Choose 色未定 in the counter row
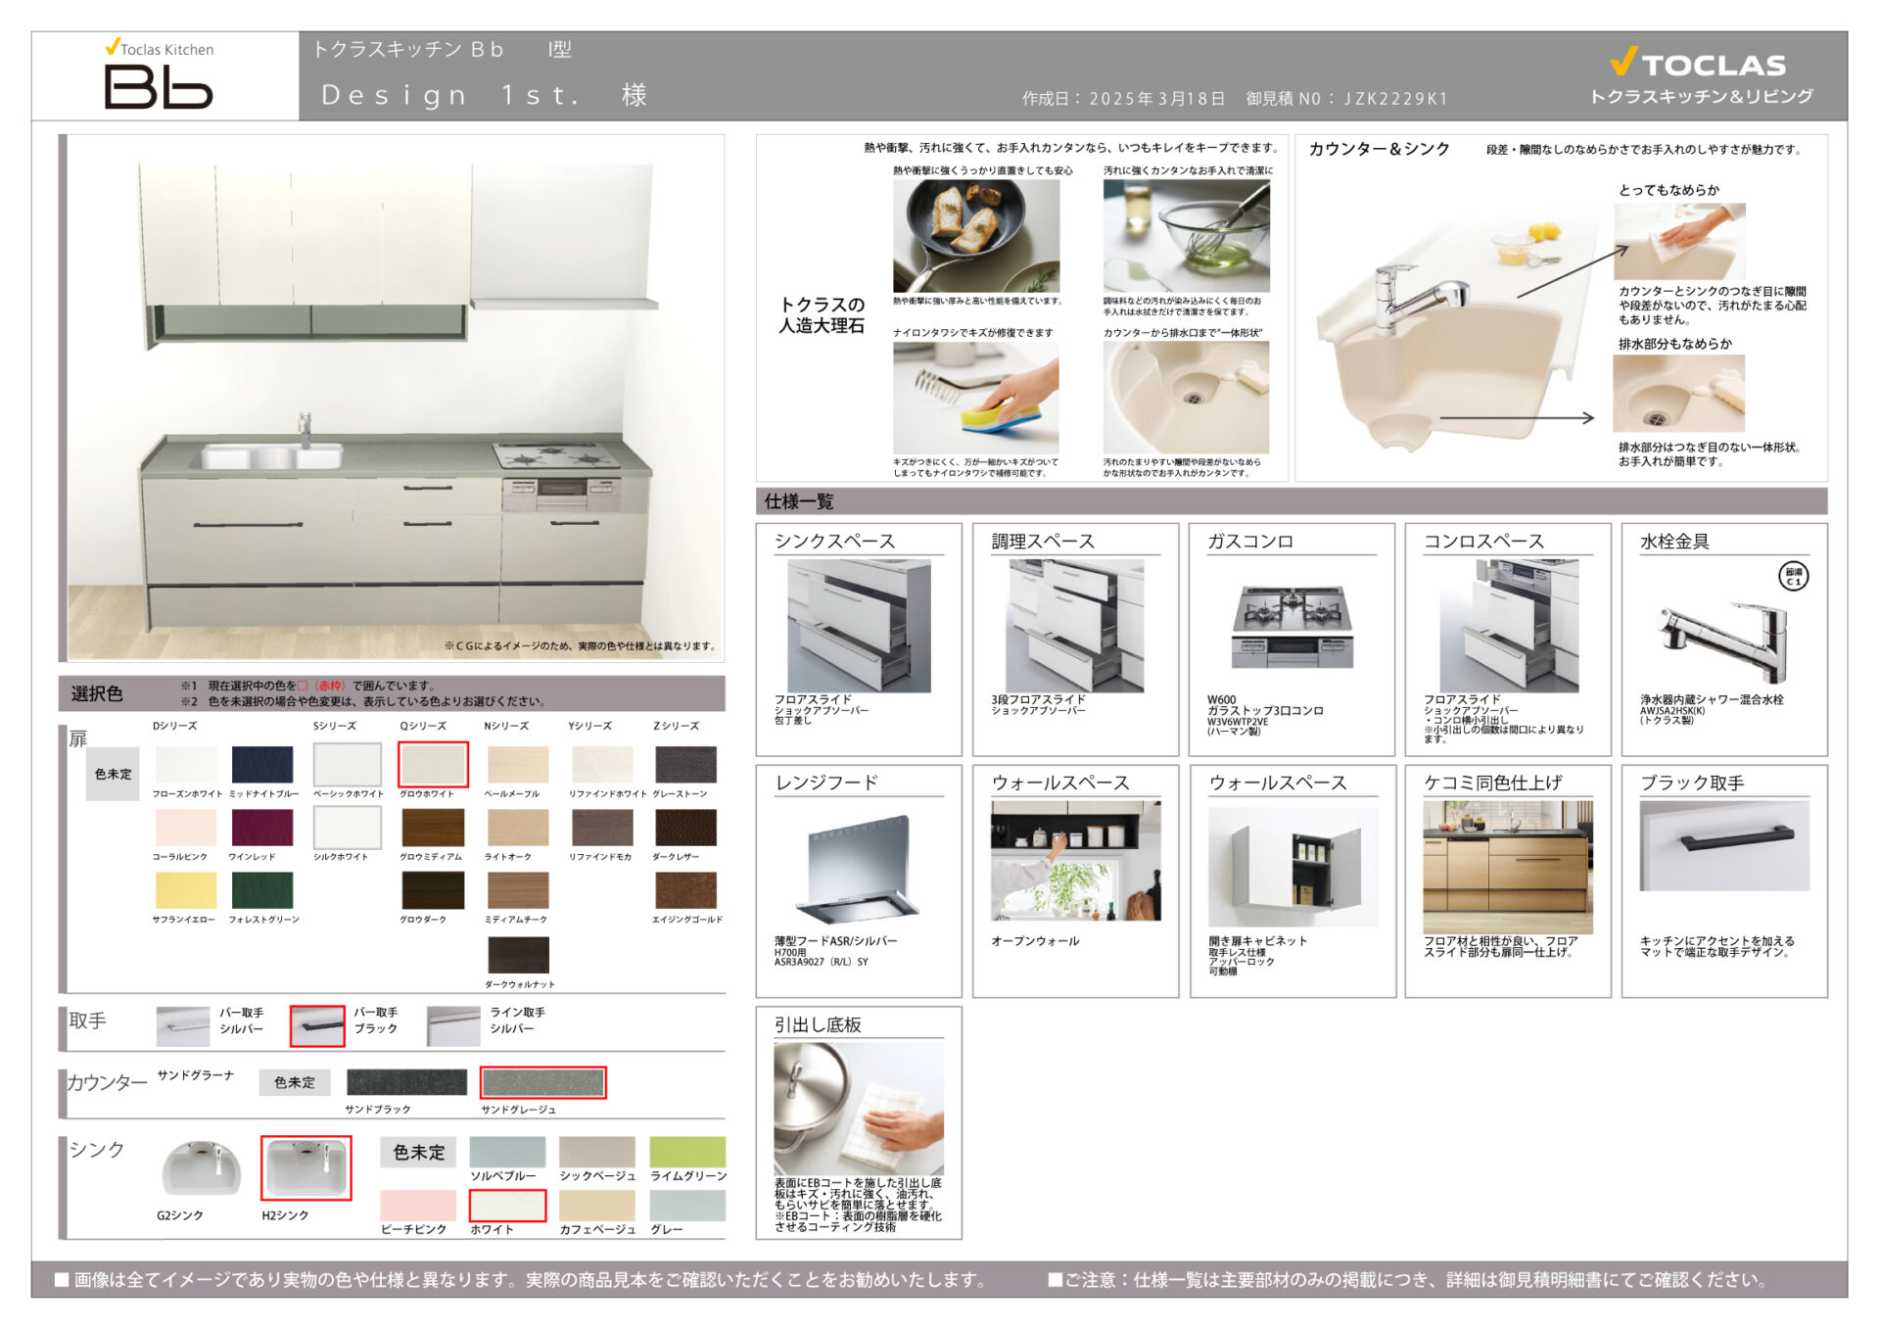 point(295,1082)
